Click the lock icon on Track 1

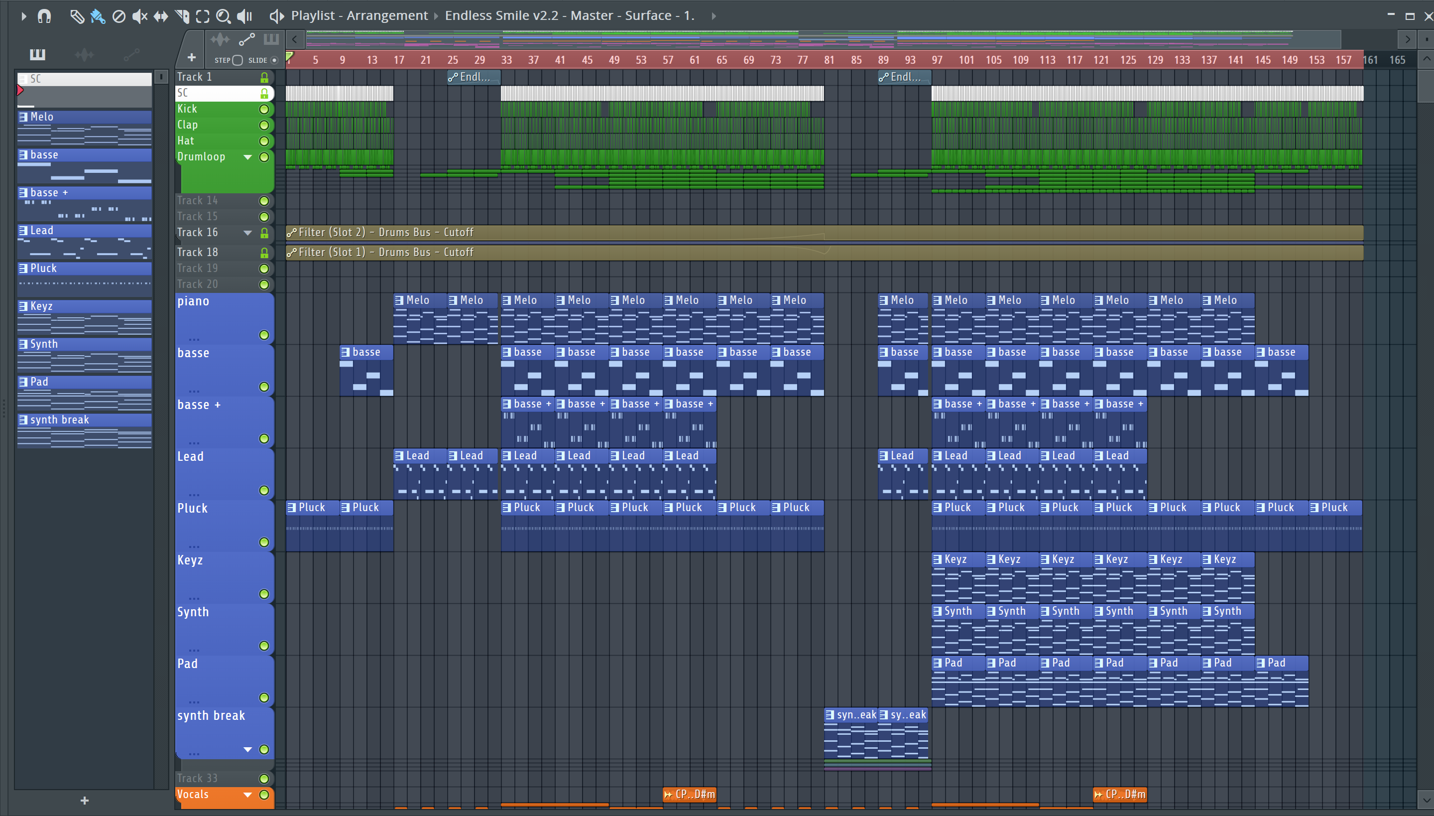264,77
